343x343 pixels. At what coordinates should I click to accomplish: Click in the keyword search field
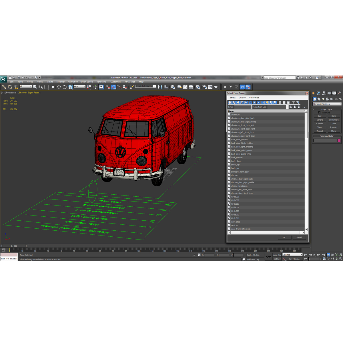(x=279, y=78)
